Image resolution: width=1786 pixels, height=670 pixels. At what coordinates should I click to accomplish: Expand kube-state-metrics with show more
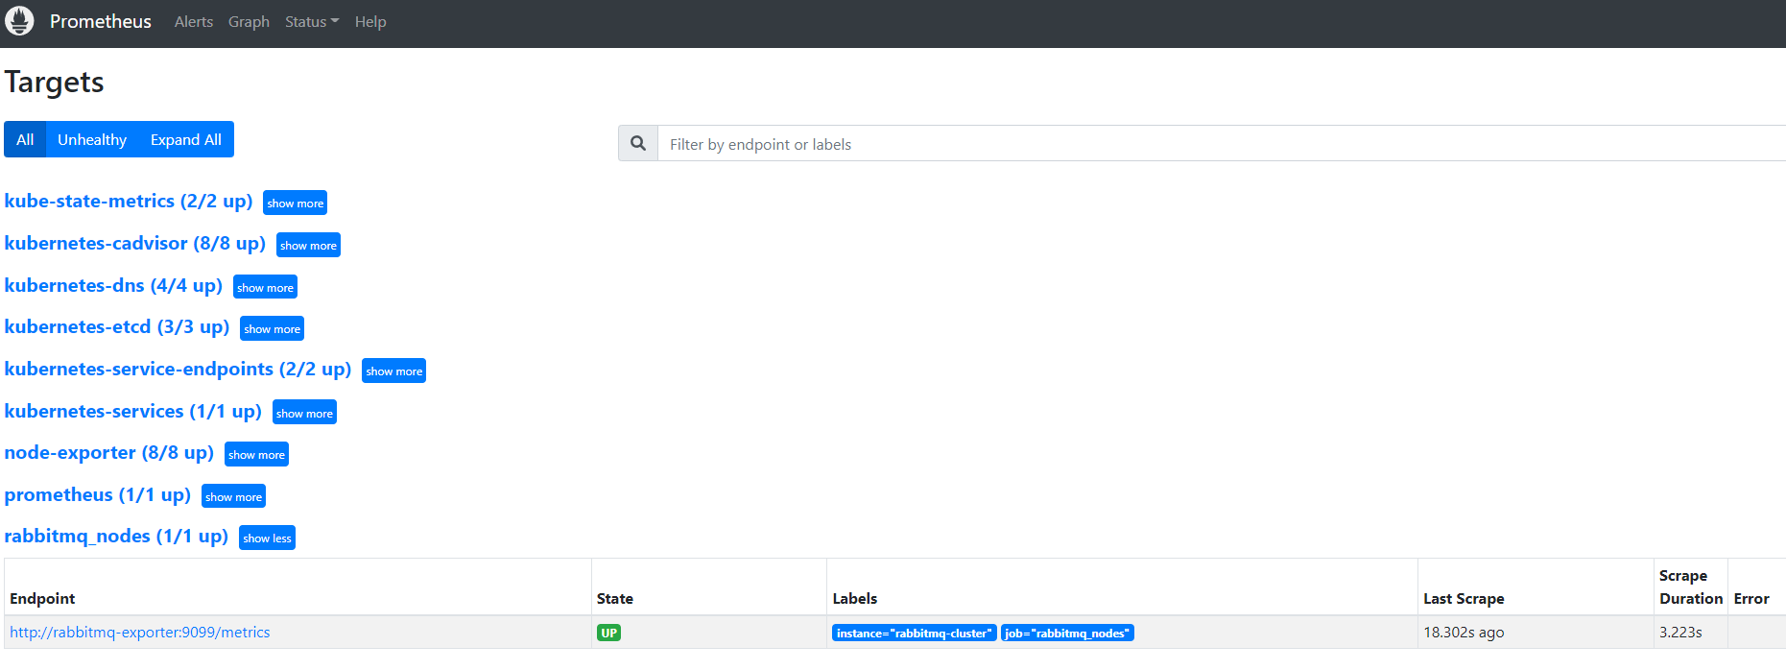click(296, 203)
